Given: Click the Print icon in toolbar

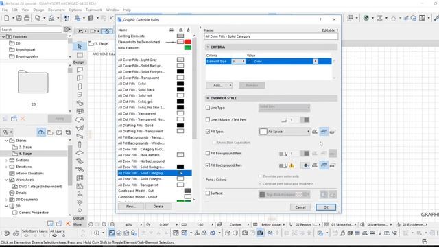Looking at the screenshot, I should [27, 19].
